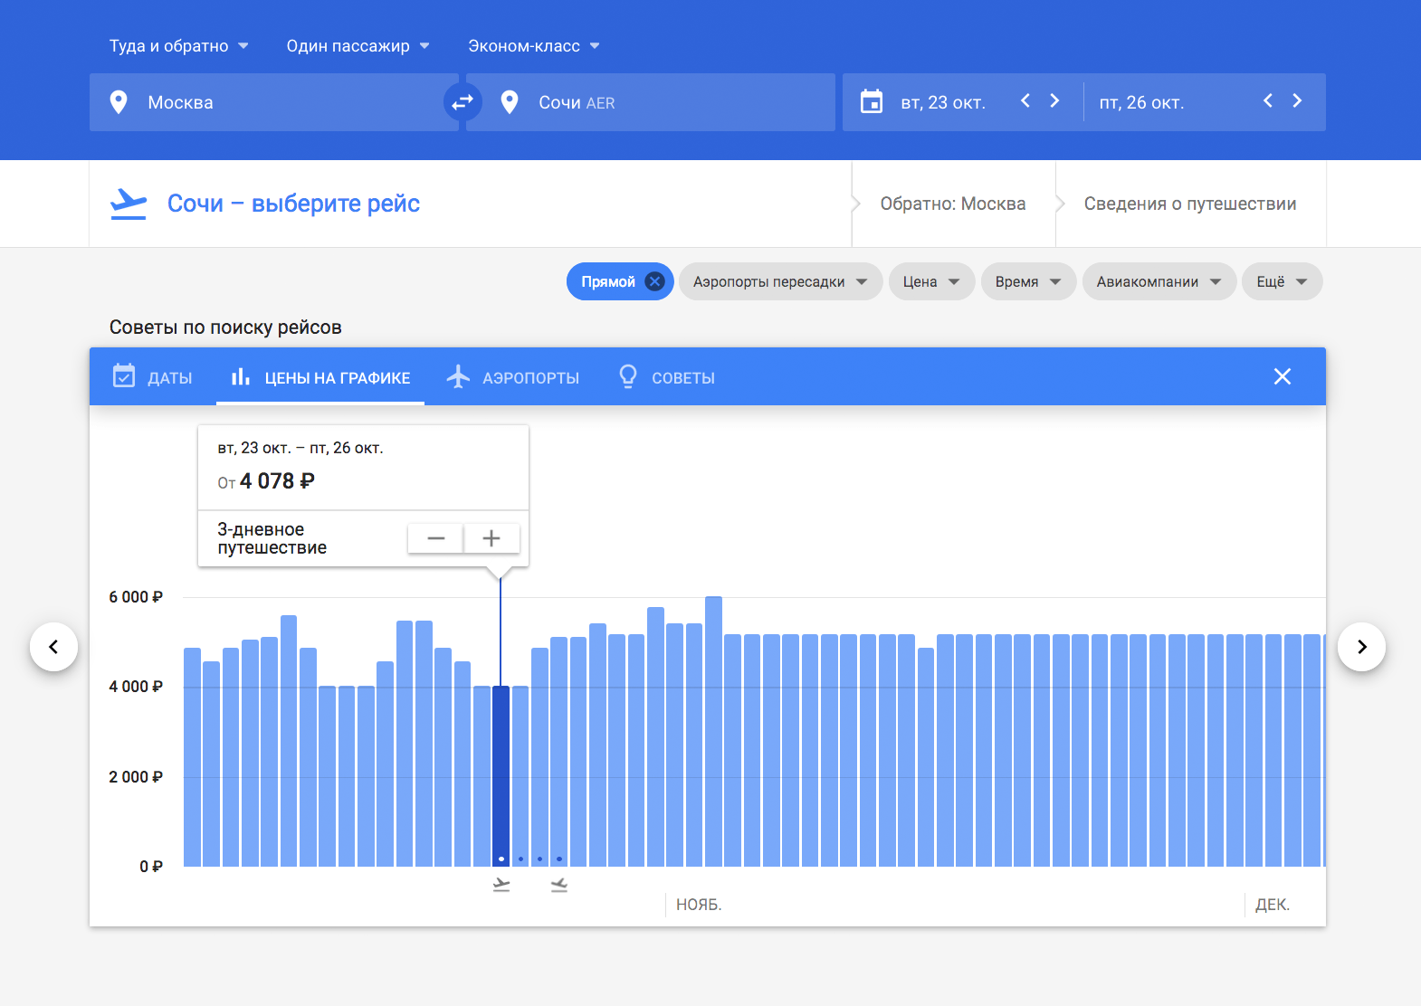Click the НОЯБ. month label
This screenshot has width=1421, height=1006.
tap(699, 905)
